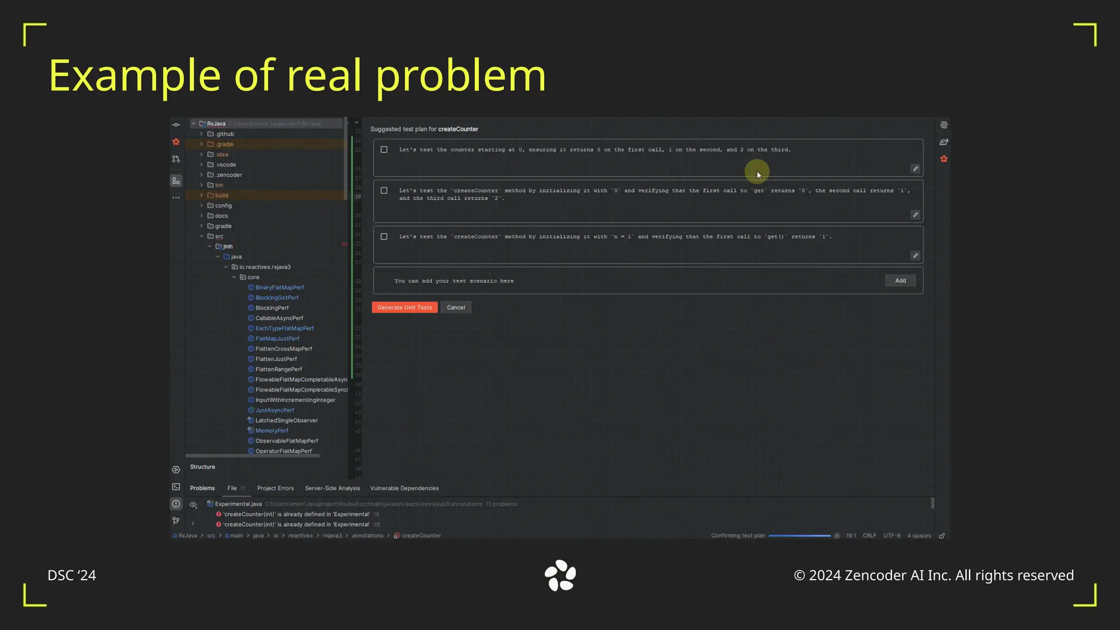Click the Confirming test plan progress bar
Viewport: 1120px width, 630px height.
pos(800,536)
